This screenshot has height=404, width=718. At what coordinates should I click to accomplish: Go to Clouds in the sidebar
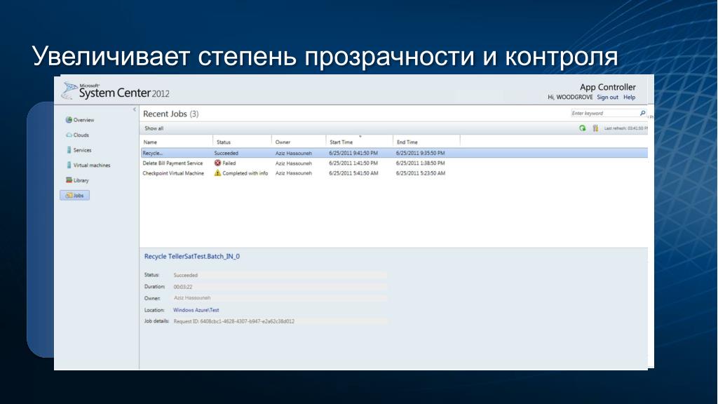80,135
